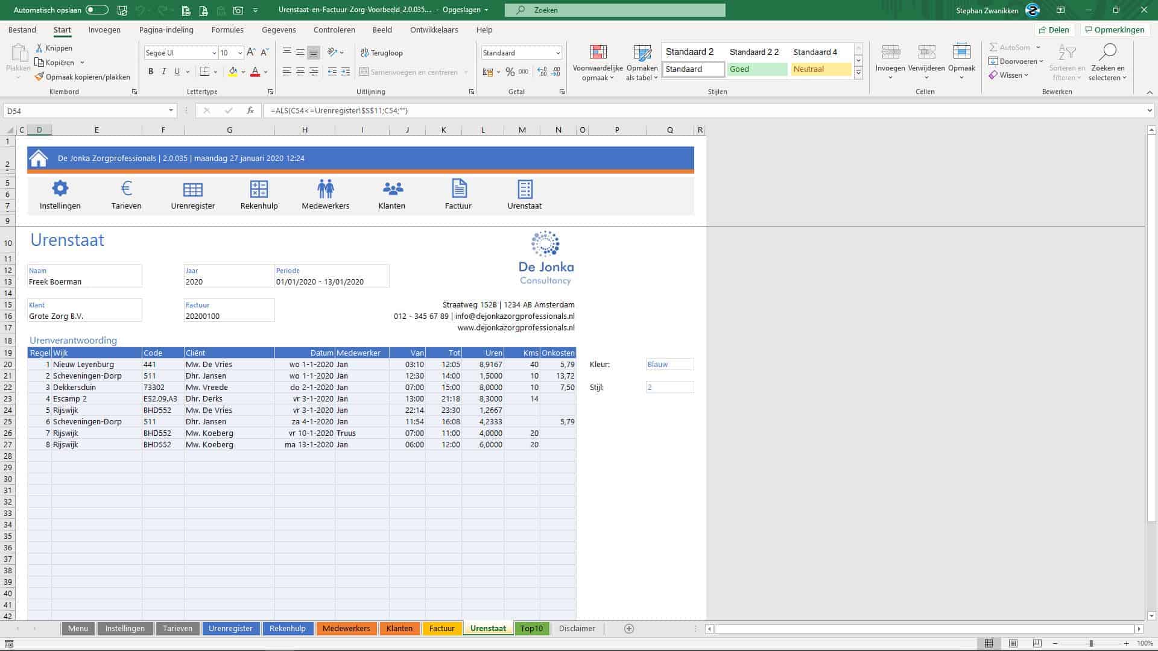Open the Formules ribbon tab
This screenshot has height=651, width=1158.
click(227, 30)
